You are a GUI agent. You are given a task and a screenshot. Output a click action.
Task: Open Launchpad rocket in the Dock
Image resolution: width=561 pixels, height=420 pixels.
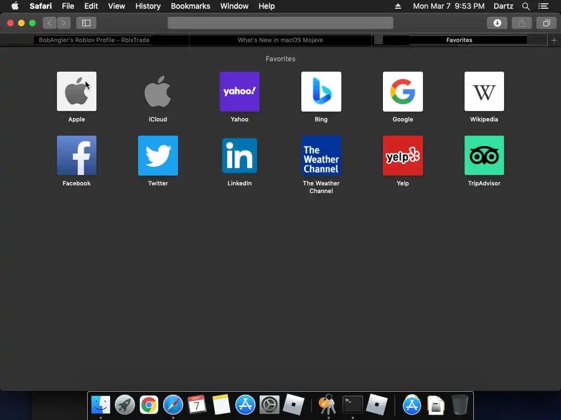click(124, 405)
